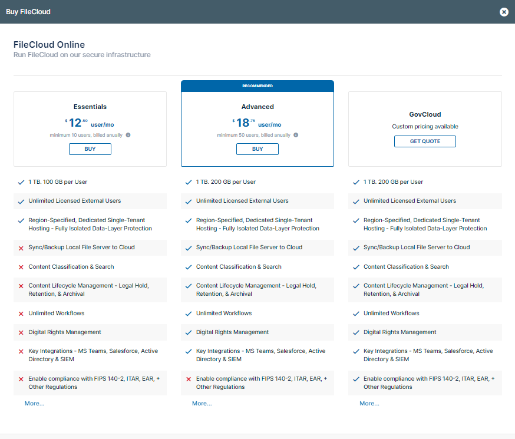Click checkmark icon beside Essentials 1 TB storage
The width and height of the screenshot is (515, 439).
21,182
